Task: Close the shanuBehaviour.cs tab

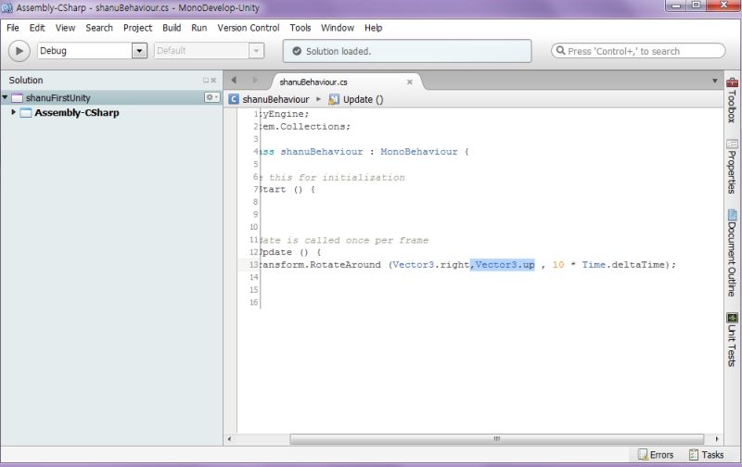Action: tap(410, 82)
